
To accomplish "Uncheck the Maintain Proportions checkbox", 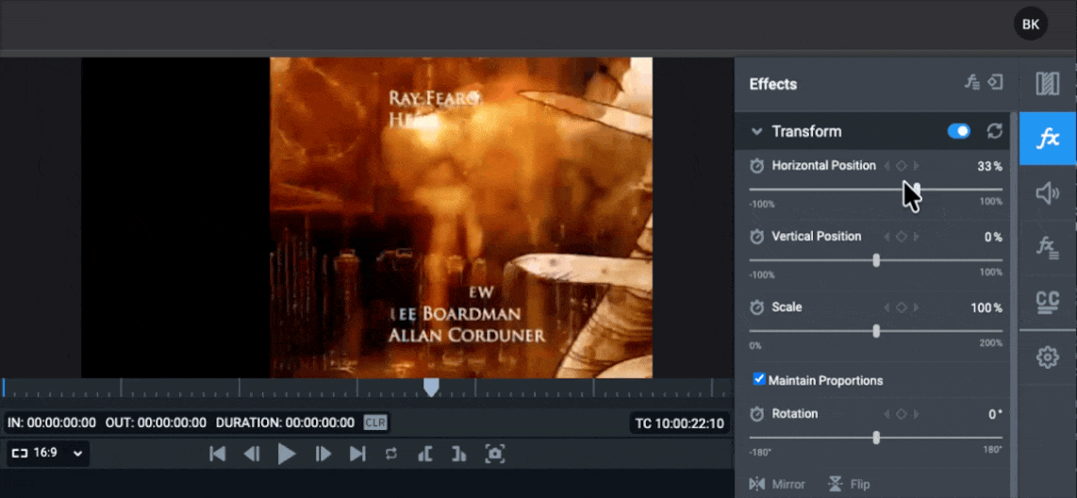I will point(759,379).
